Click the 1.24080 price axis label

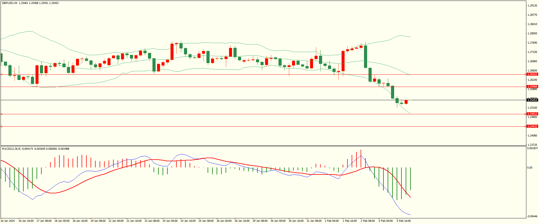(x=533, y=136)
